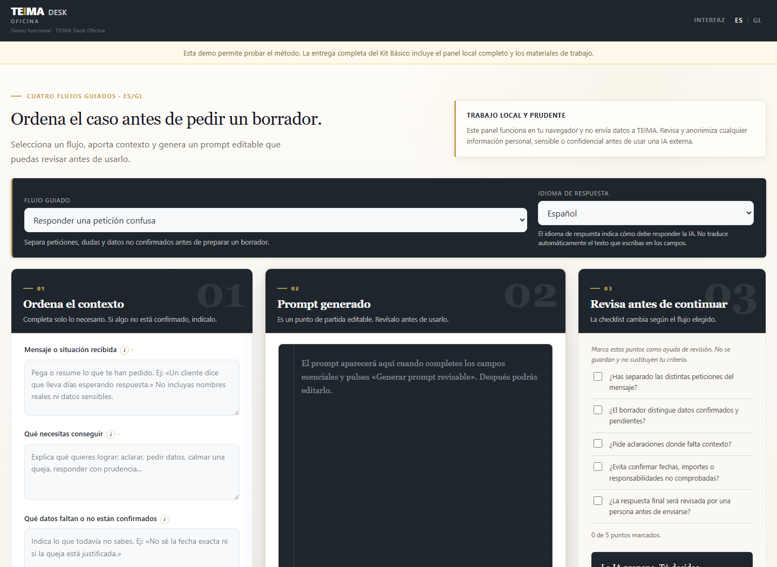Click info icon beside Qué datos faltan
Viewport: 777px width, 567px height.
coord(165,519)
